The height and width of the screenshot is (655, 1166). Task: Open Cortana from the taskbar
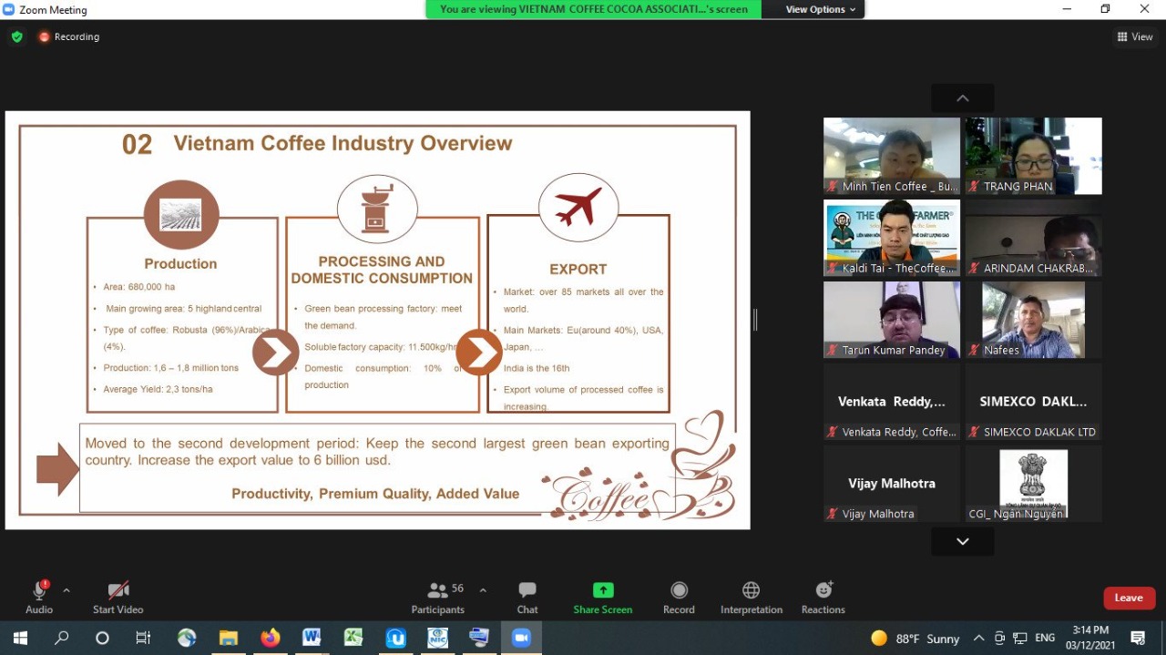click(102, 638)
